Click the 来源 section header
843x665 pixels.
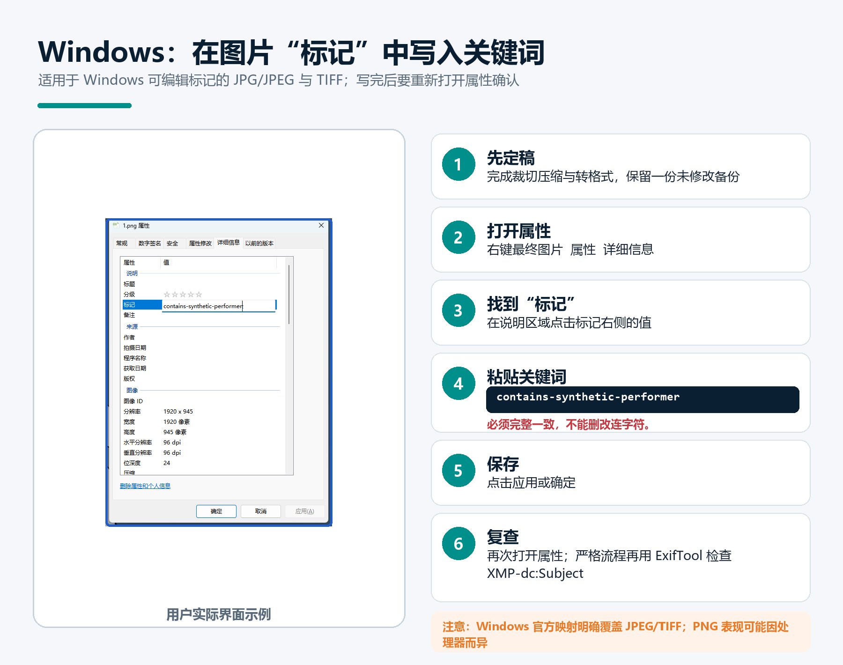pyautogui.click(x=132, y=327)
